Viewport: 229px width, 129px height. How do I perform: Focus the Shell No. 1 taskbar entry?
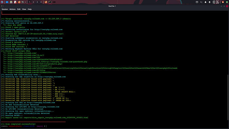50,2
